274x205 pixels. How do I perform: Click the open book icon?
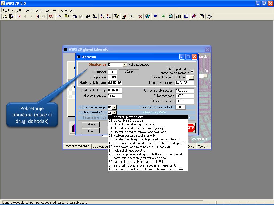(x=186, y=17)
